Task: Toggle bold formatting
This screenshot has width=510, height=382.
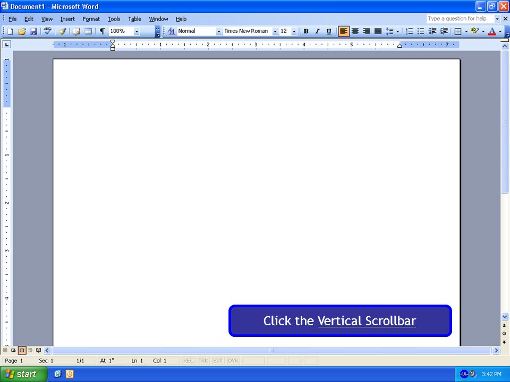Action: (x=306, y=31)
